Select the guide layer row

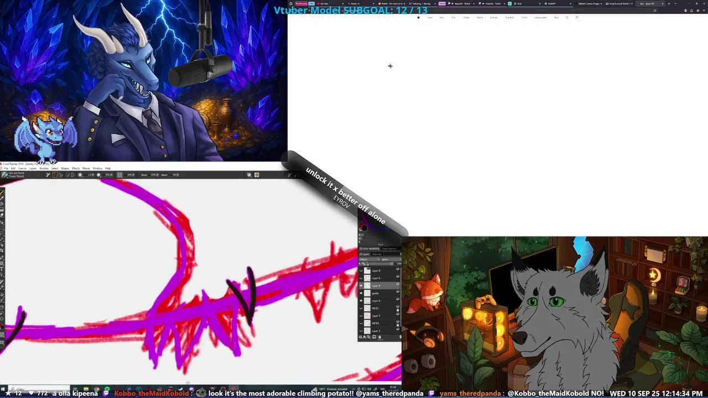coord(379,293)
